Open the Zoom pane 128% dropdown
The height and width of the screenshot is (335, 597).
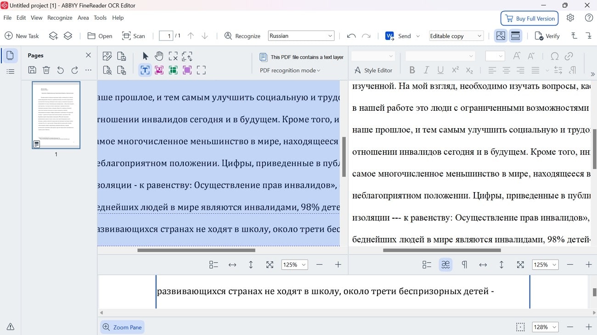tap(545, 327)
